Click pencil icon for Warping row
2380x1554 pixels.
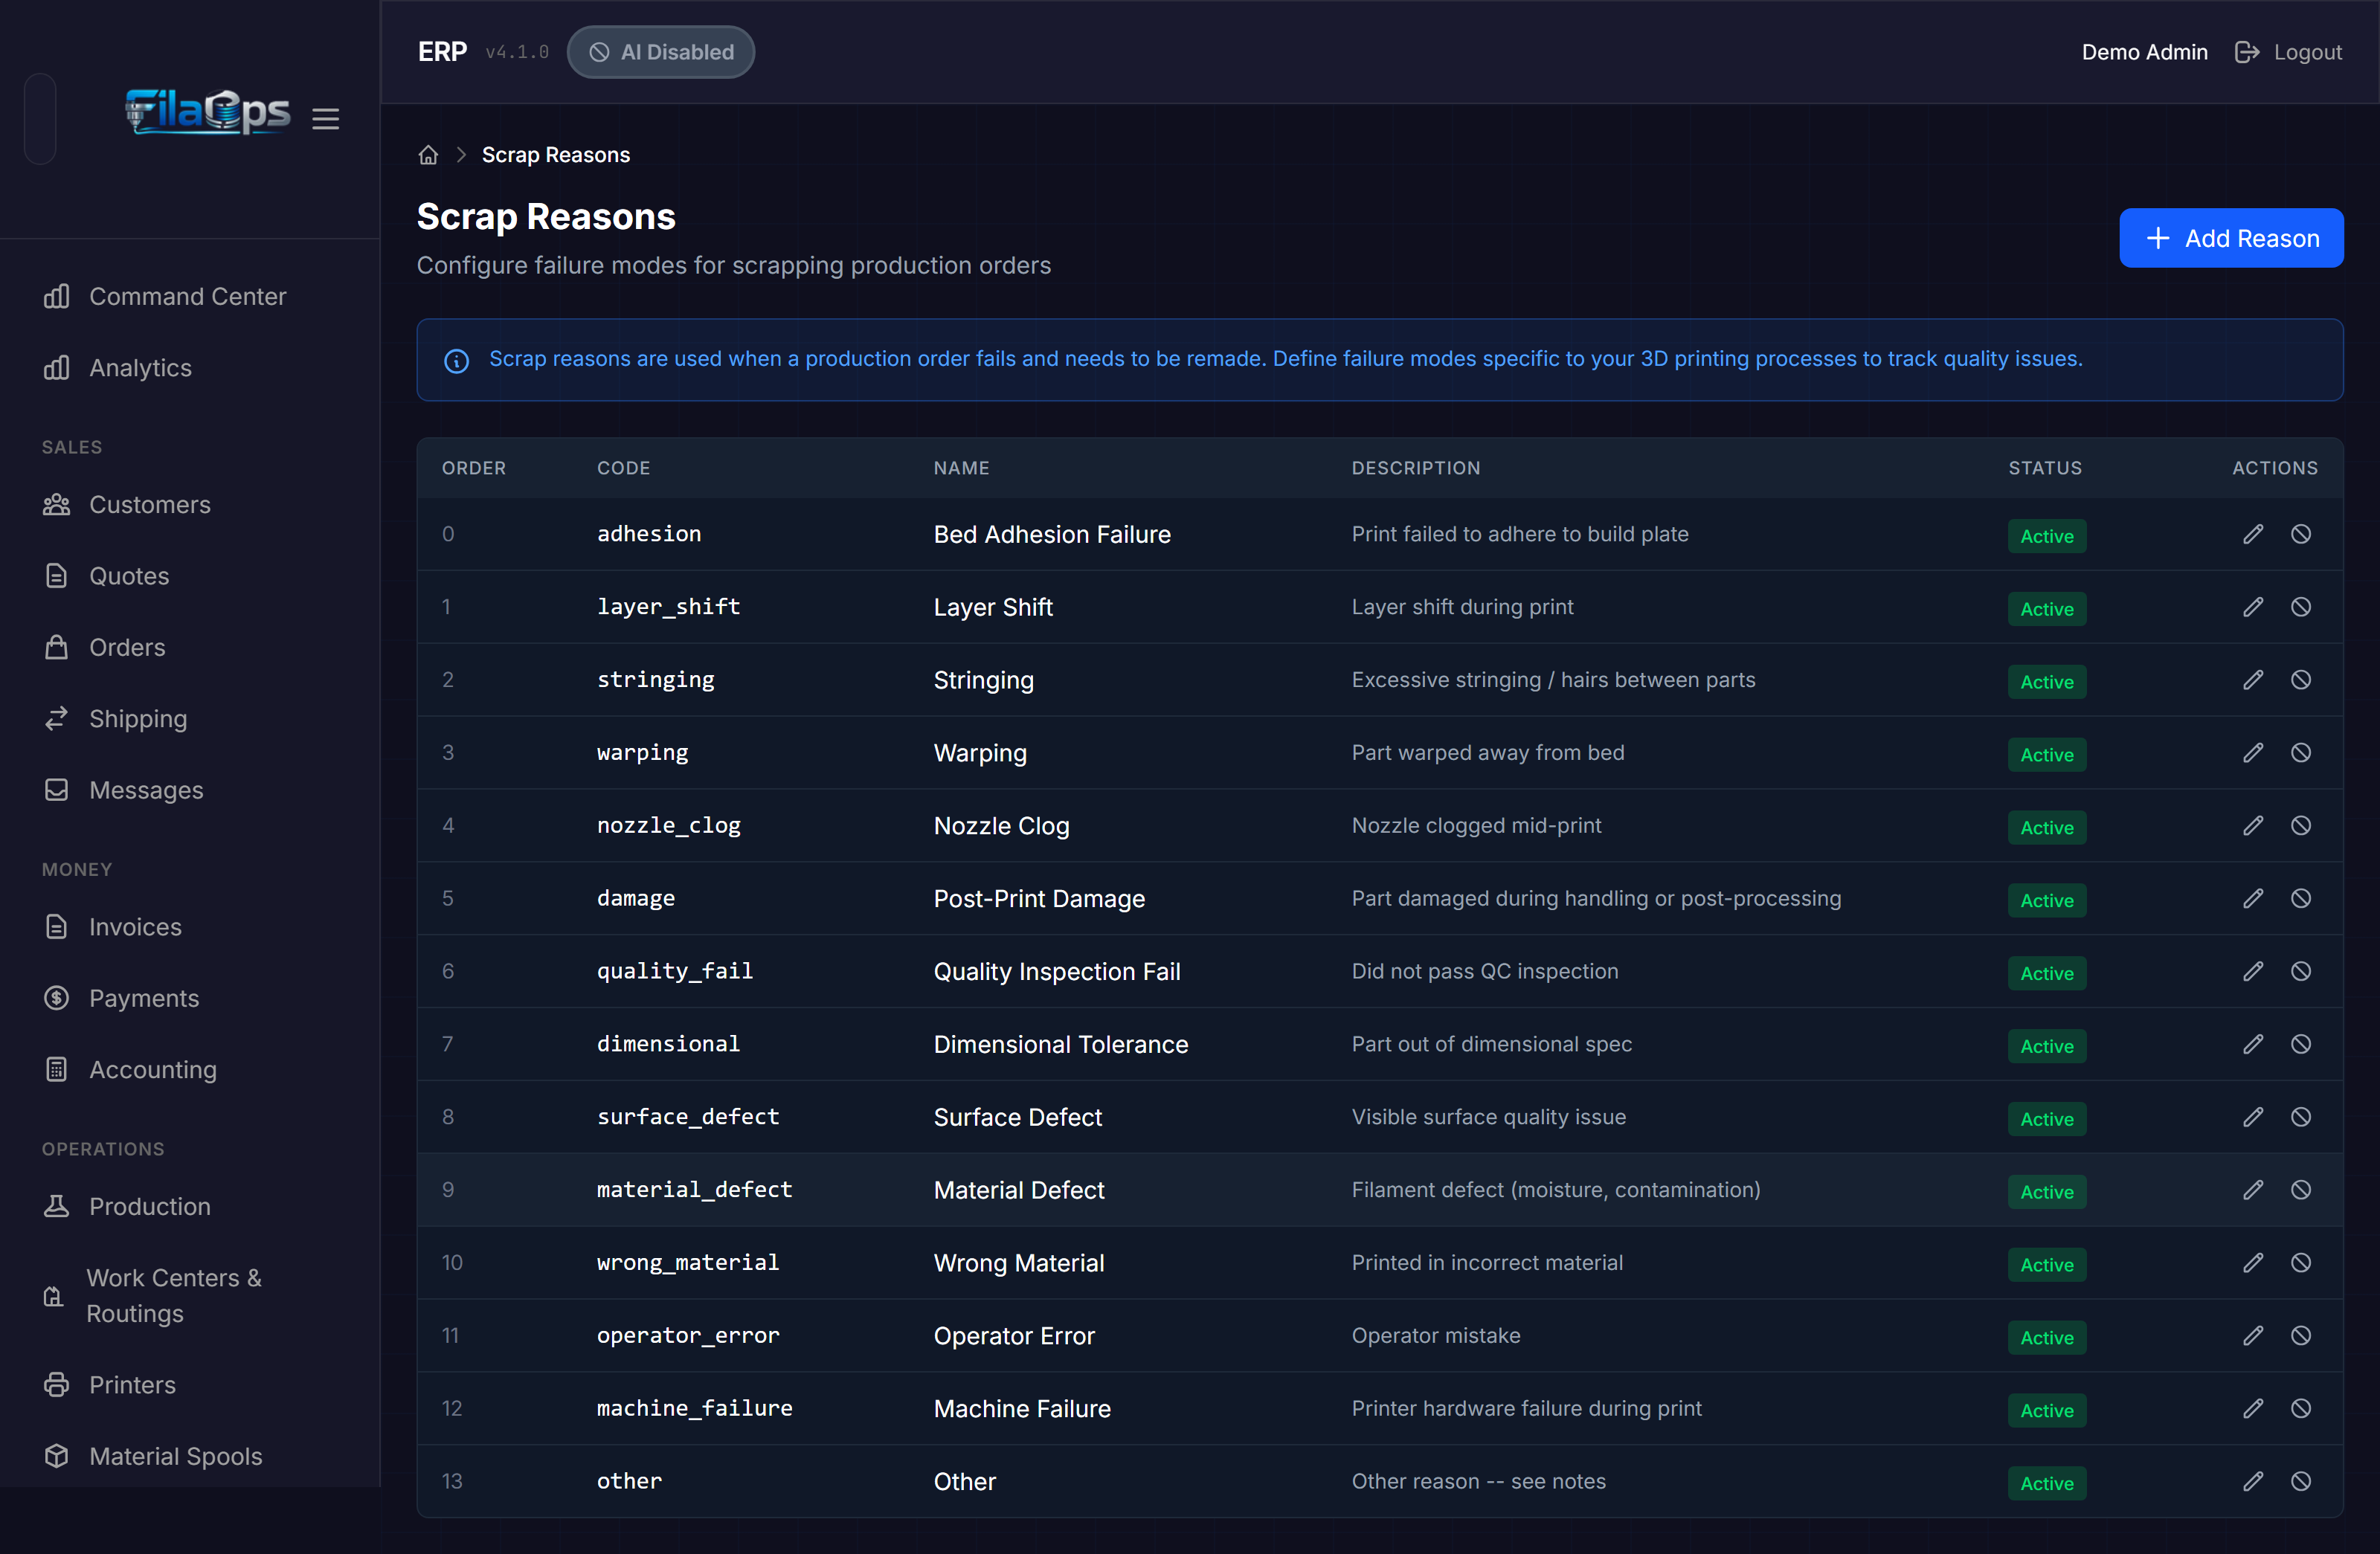2253,752
